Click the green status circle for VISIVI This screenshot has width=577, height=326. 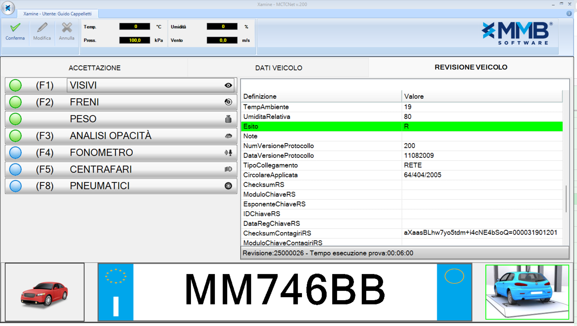click(x=16, y=86)
